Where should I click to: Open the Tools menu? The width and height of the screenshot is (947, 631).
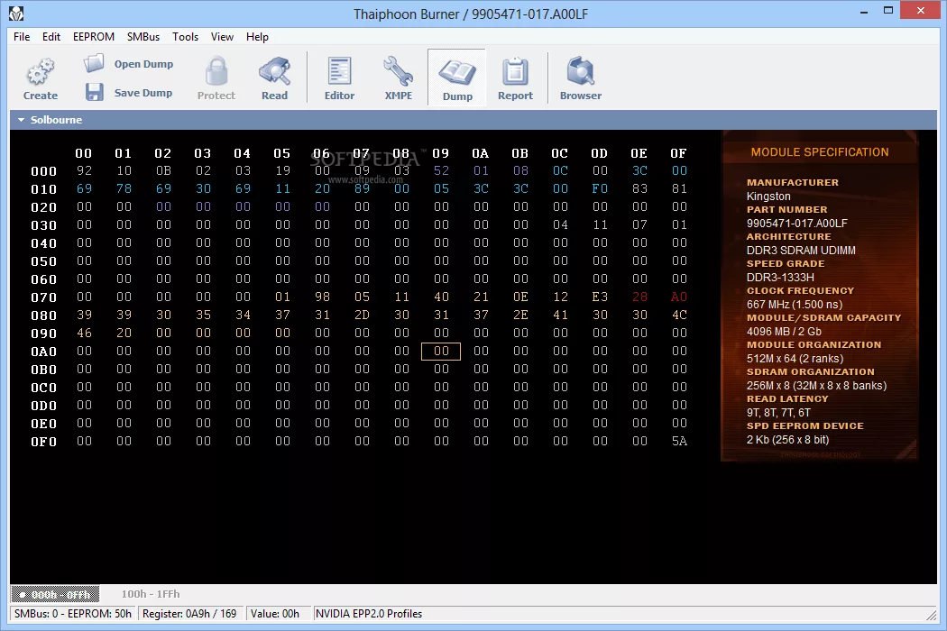click(186, 37)
